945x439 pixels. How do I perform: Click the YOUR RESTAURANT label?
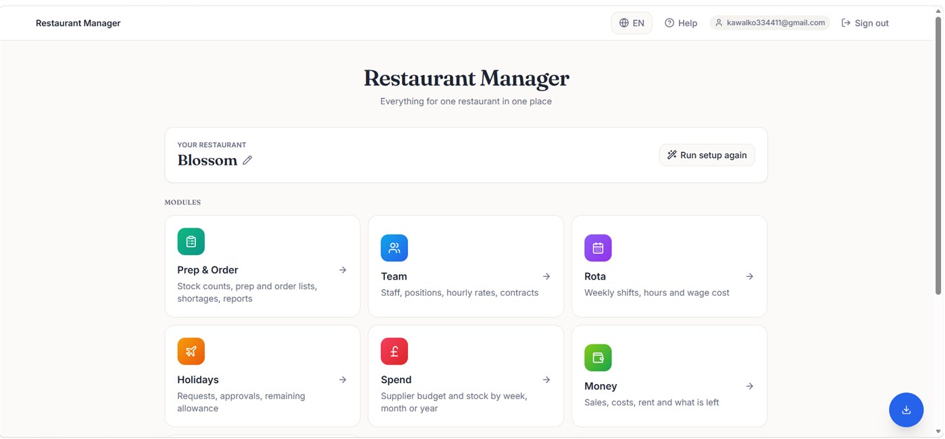click(211, 145)
